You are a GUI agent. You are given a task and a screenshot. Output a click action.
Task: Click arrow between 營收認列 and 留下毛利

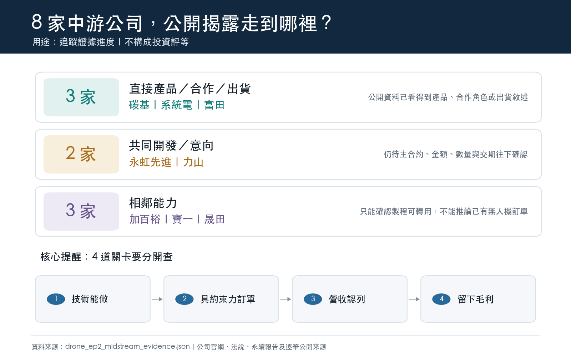pyautogui.click(x=414, y=299)
